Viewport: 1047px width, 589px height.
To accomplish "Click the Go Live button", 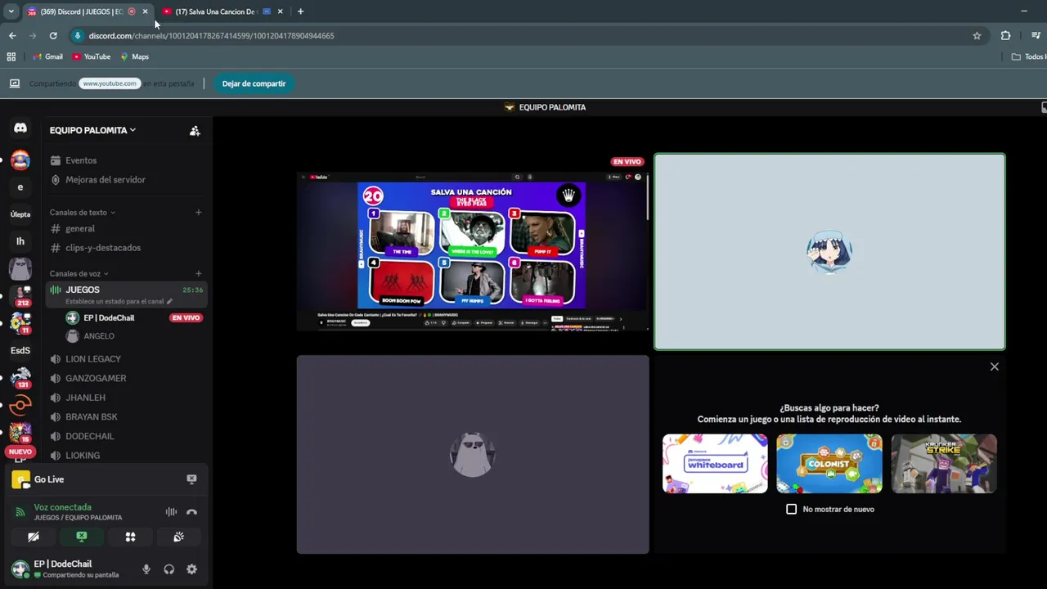I will click(x=48, y=479).
